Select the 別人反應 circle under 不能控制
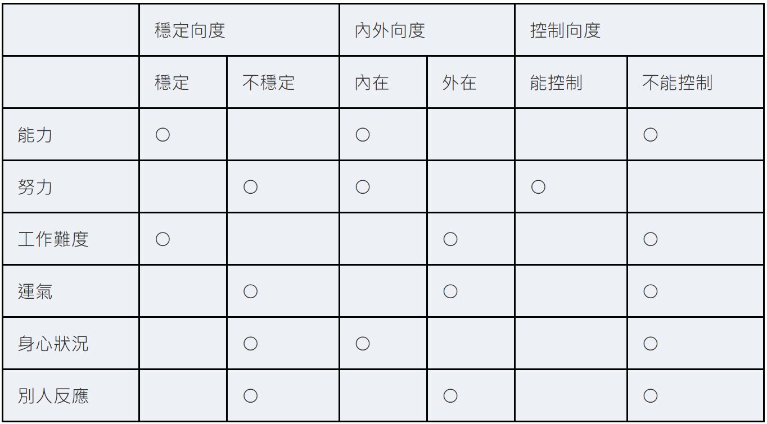This screenshot has height=424, width=767. pyautogui.click(x=651, y=396)
